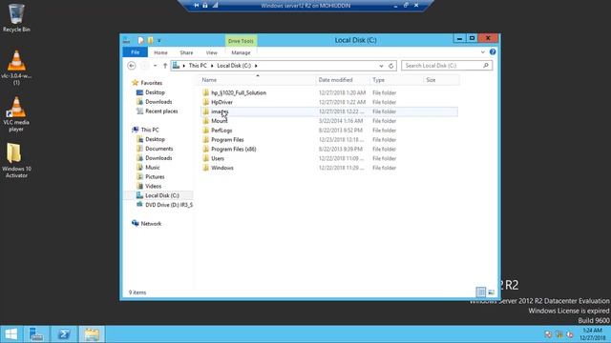Switch to the Share ribbon tab
The image size is (611, 343).
pyautogui.click(x=186, y=52)
